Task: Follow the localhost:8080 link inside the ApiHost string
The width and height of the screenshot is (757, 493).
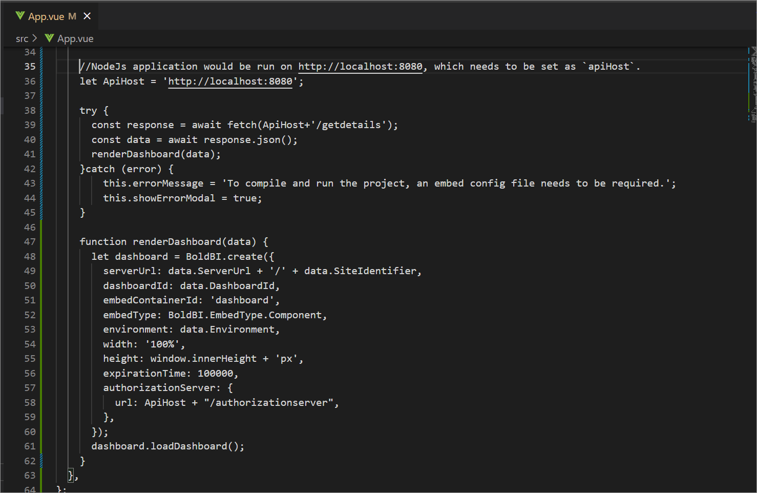Action: [x=230, y=81]
